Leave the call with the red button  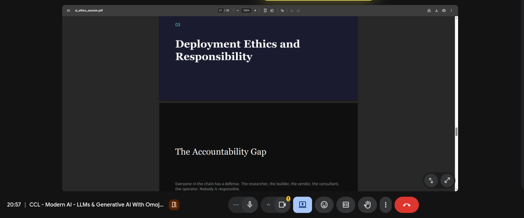[407, 205]
